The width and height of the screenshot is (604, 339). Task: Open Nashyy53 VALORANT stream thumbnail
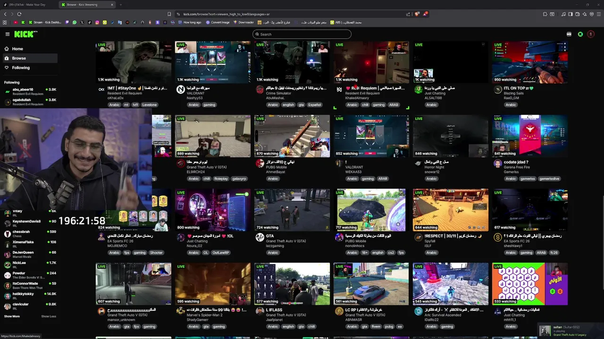coord(213,62)
